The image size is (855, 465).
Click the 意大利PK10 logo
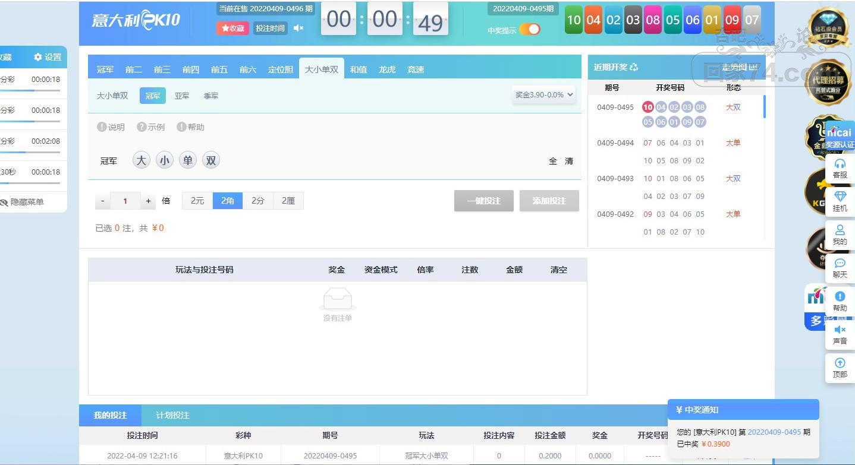click(136, 20)
